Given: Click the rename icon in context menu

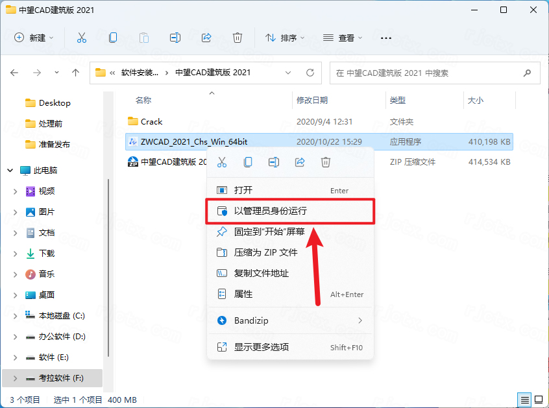Looking at the screenshot, I should 274,162.
